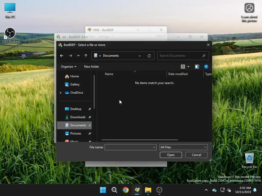This screenshot has width=262, height=196.
Task: Open This PC desktop icon
Action: pos(10,11)
